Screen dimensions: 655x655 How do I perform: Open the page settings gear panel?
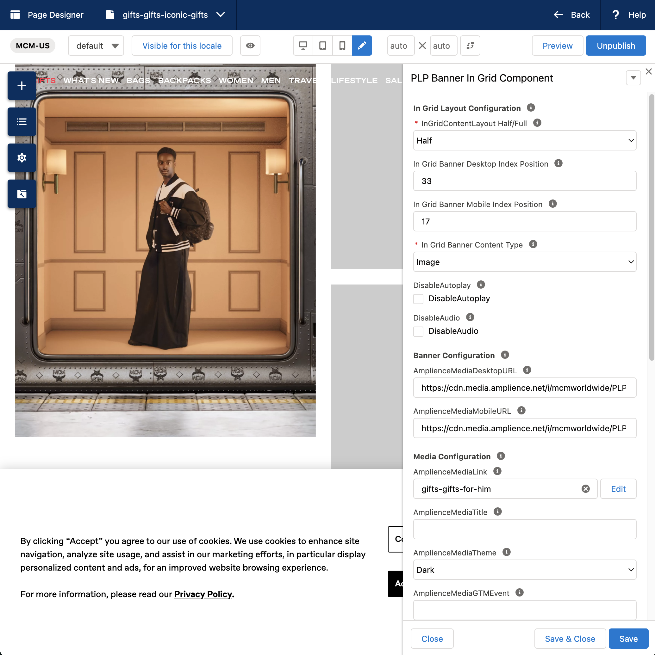[x=22, y=158]
